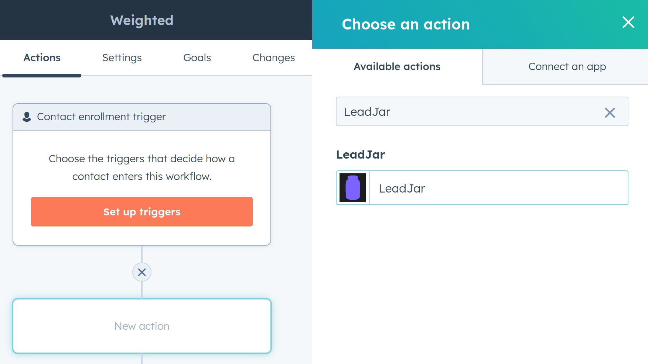
Task: Open the Contact enrollment trigger card header
Action: [x=101, y=117]
